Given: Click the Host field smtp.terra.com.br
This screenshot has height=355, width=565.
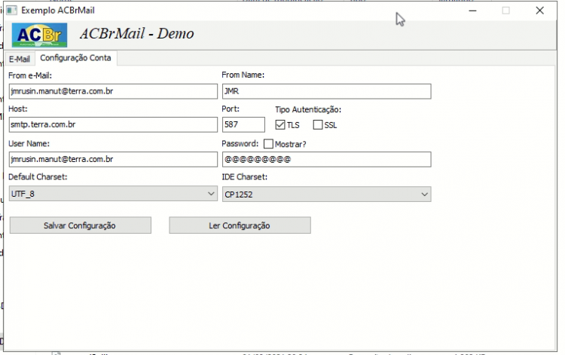Looking at the screenshot, I should (113, 124).
